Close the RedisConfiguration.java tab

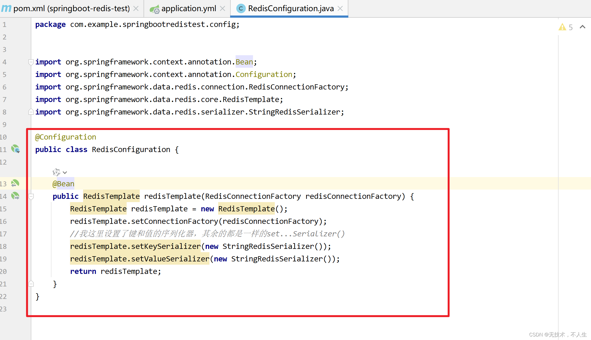click(340, 9)
